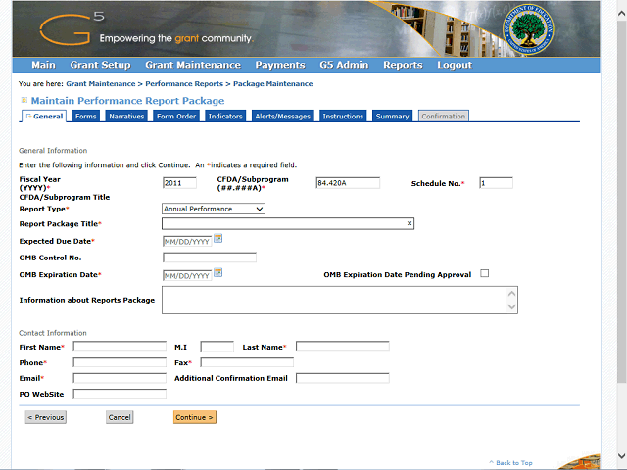Switch to the Narratives tab

point(126,116)
